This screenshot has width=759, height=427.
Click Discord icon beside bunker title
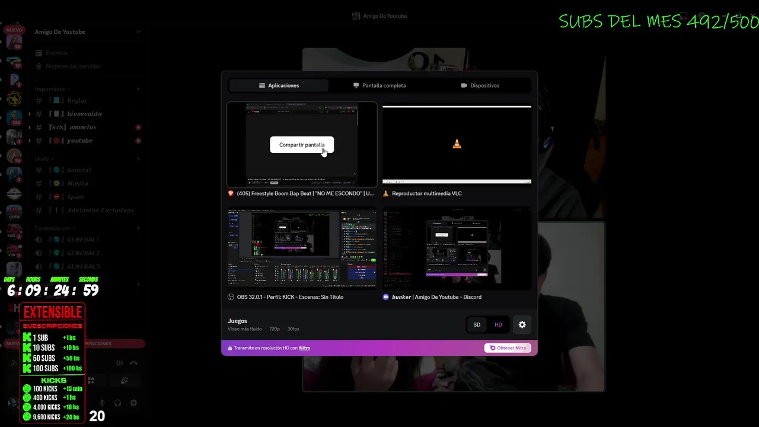tap(386, 297)
